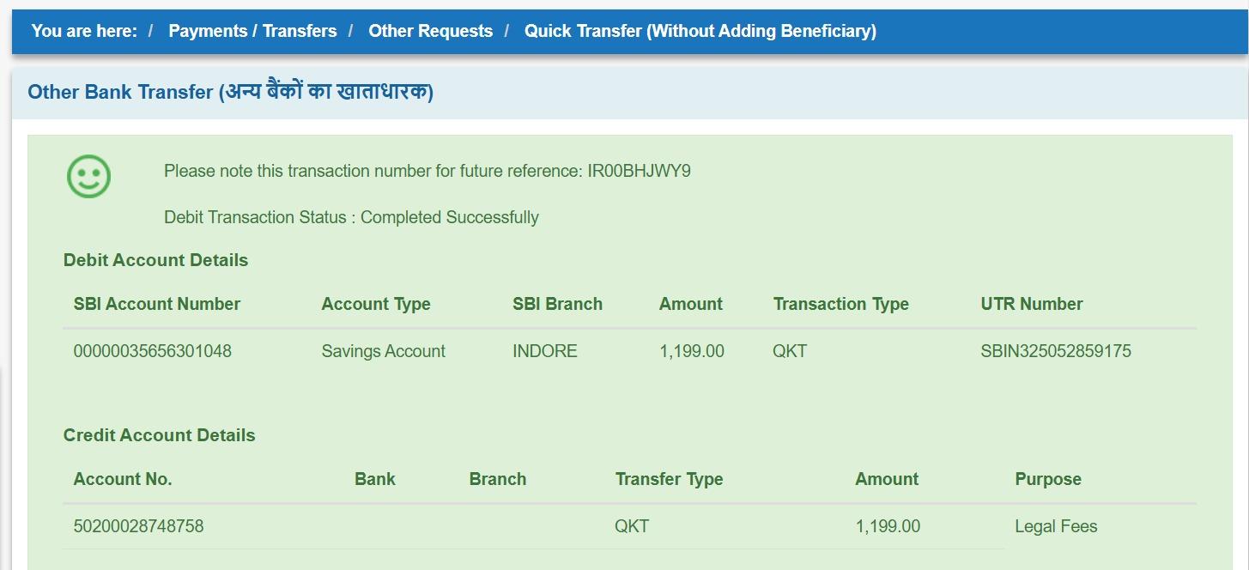Viewport: 1249px width, 570px height.
Task: Click the Account Type column header
Action: tap(376, 304)
